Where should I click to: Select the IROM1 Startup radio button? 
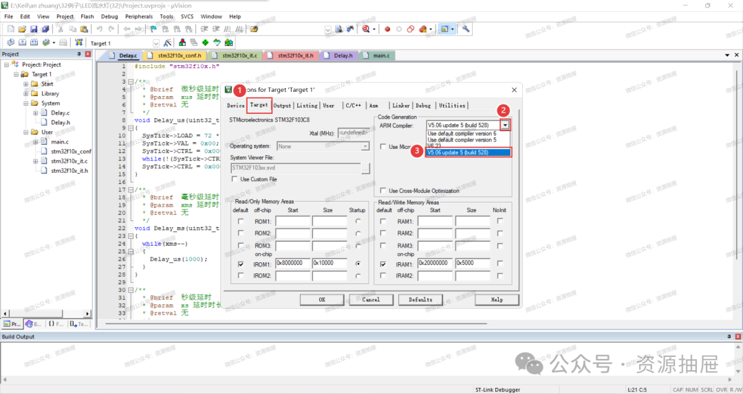coord(358,264)
